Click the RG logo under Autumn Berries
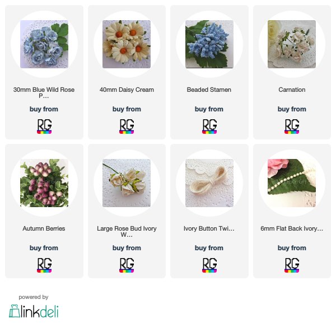Image resolution: width=336 pixels, height=323 pixels. (44, 265)
